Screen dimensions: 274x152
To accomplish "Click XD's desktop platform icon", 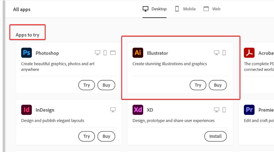I will pos(216,110).
